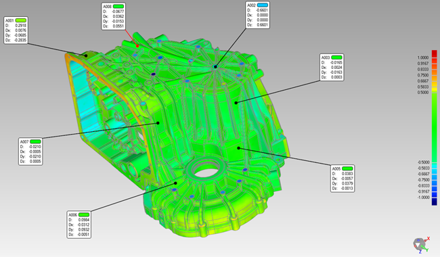Click the A001 deviation annotation label
This screenshot has width=440, height=257.
coord(16,30)
